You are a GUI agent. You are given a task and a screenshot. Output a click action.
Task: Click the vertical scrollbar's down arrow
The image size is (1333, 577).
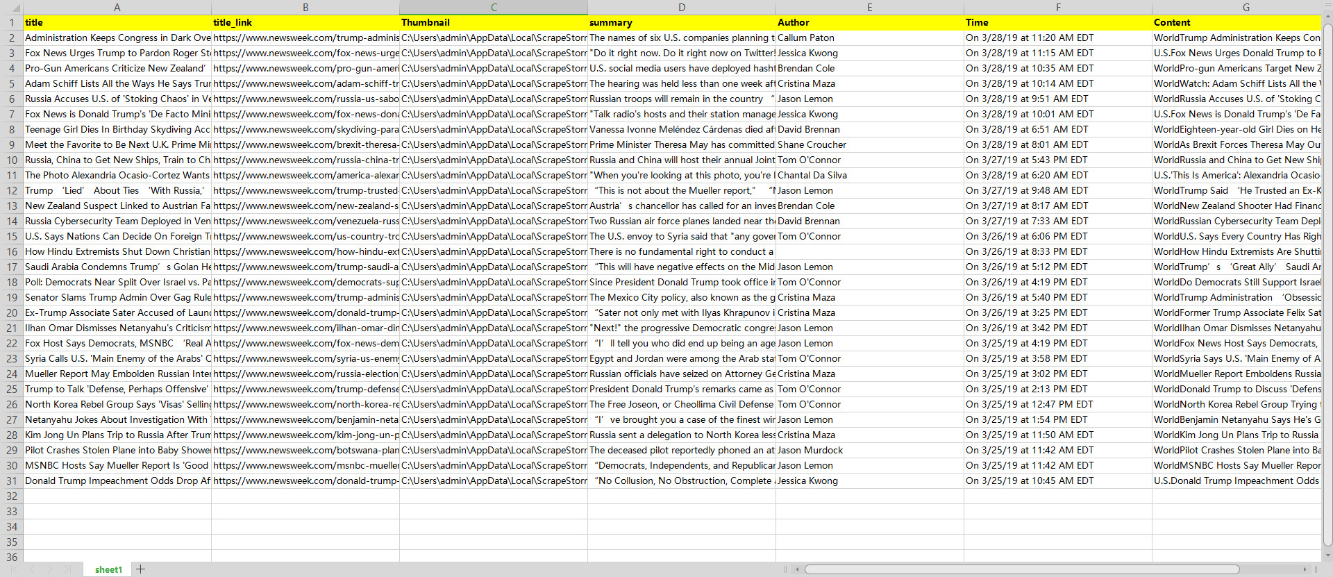[x=1327, y=555]
